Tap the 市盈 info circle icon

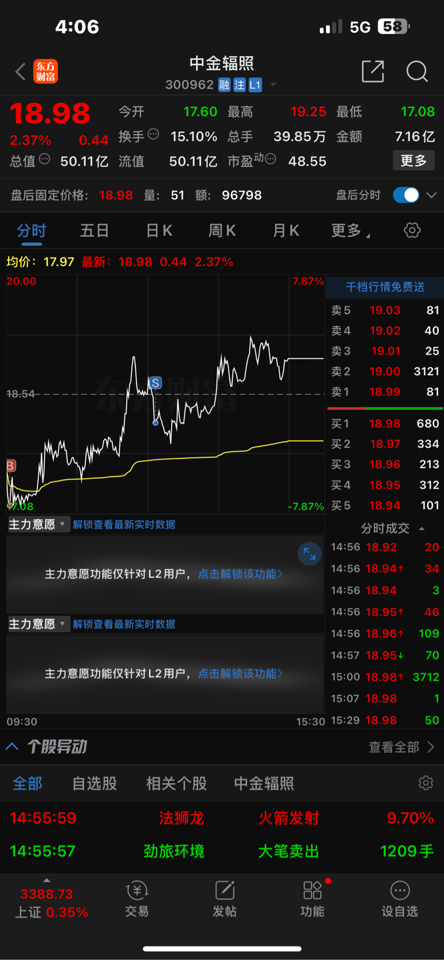pyautogui.click(x=270, y=159)
